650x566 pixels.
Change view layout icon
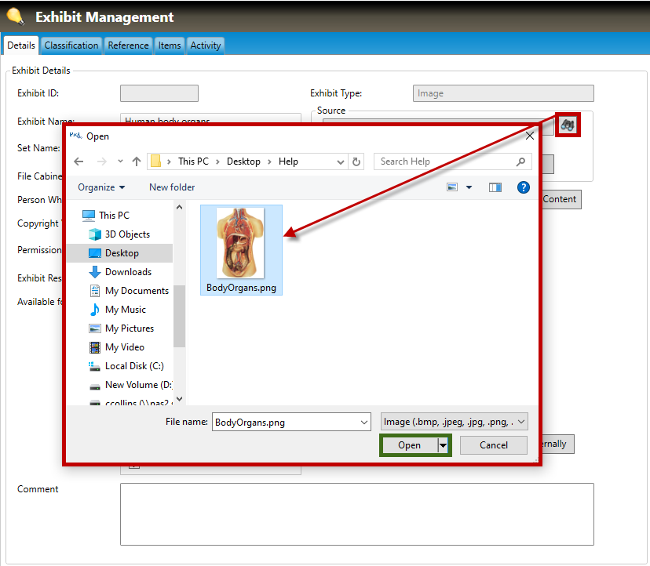click(452, 187)
